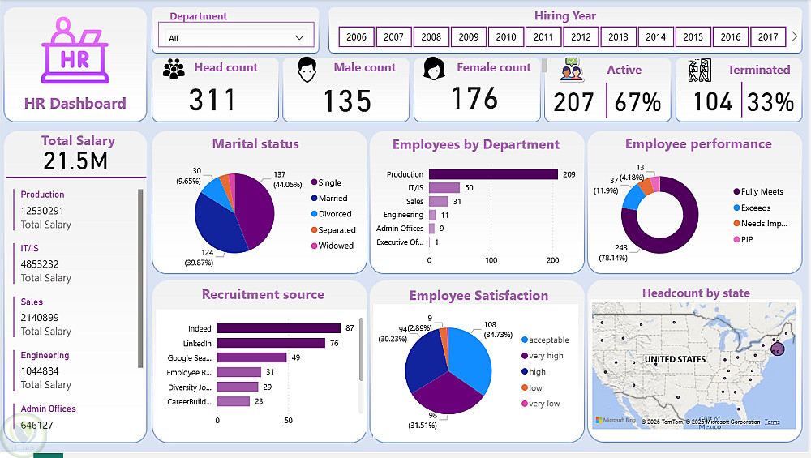Viewport: 811px width, 458px height.
Task: Click the Fully Meets legend marker
Action: coord(736,191)
